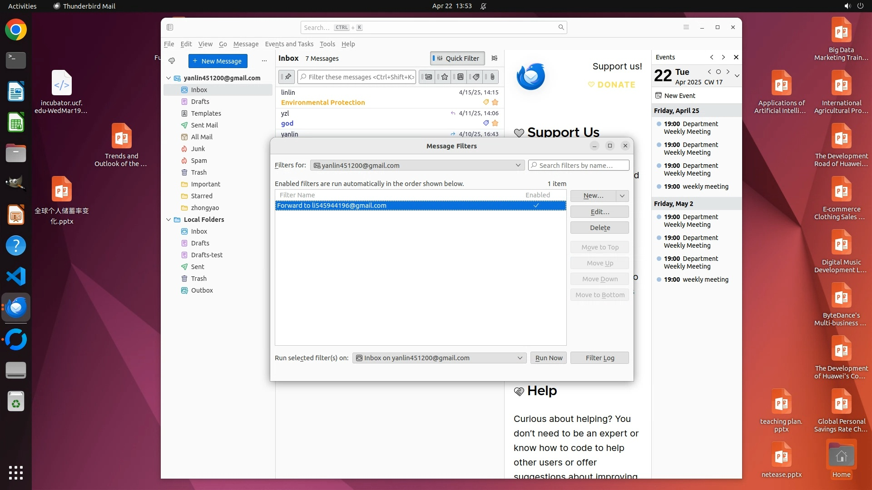Open message list display options icon
Image resolution: width=872 pixels, height=490 pixels.
click(495, 58)
